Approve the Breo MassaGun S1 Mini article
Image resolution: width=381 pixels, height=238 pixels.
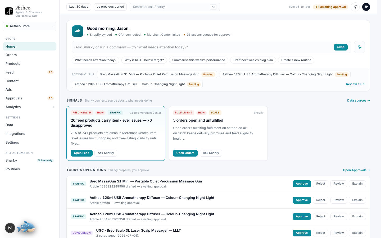302,184
